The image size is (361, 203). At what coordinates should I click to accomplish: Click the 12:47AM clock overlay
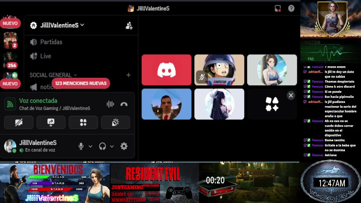(x=332, y=183)
